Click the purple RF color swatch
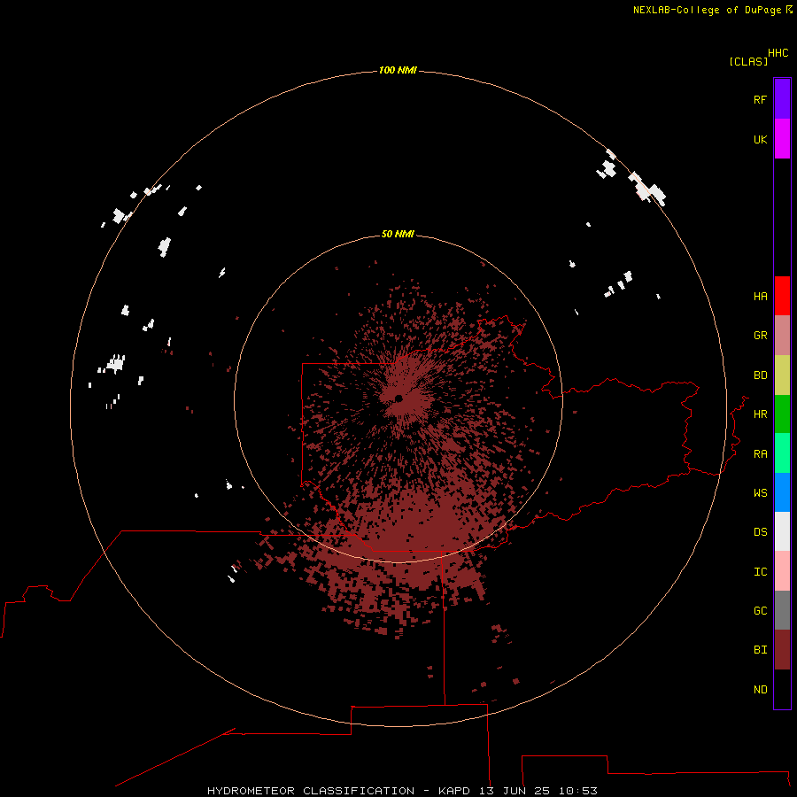797x797 pixels. pyautogui.click(x=782, y=99)
